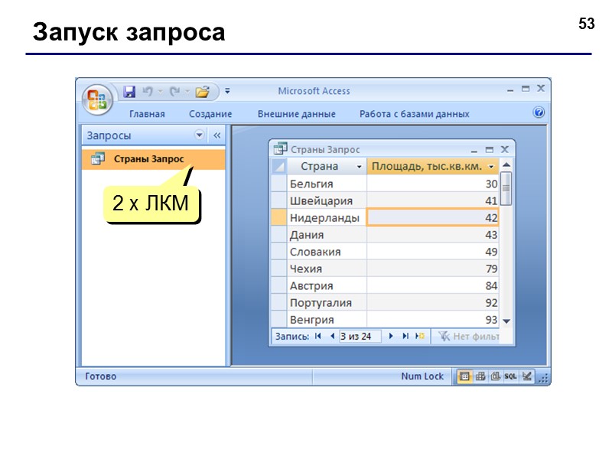The width and height of the screenshot is (612, 459).
Task: Click the record number box 3 из 24
Action: click(x=360, y=336)
